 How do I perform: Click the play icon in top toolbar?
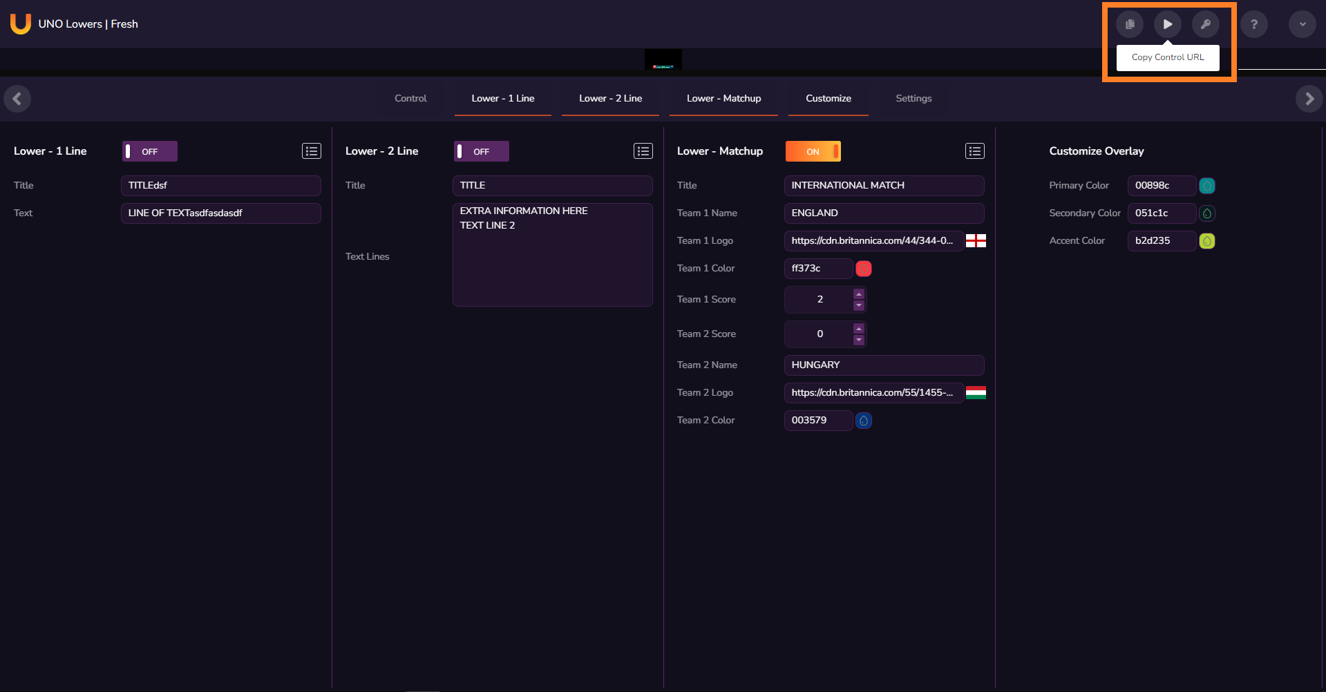point(1168,24)
